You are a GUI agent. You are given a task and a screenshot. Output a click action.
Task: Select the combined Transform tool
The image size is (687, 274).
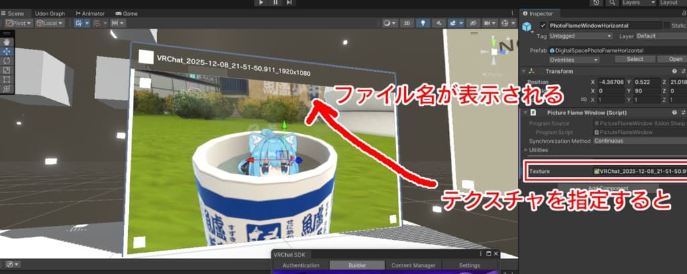click(7, 88)
